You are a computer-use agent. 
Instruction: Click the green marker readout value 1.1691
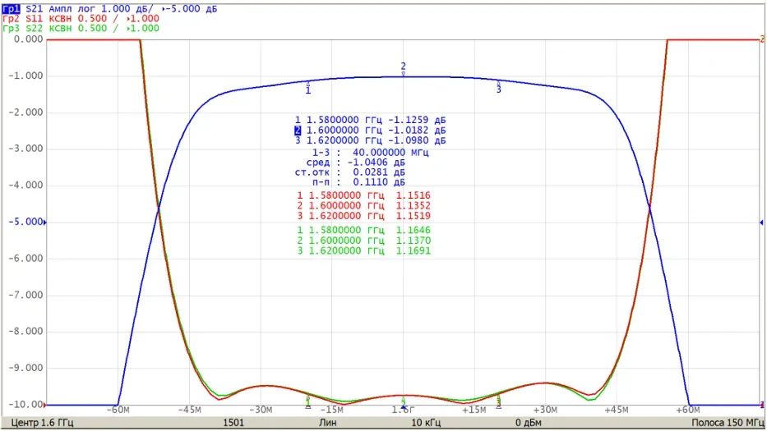[x=414, y=250]
